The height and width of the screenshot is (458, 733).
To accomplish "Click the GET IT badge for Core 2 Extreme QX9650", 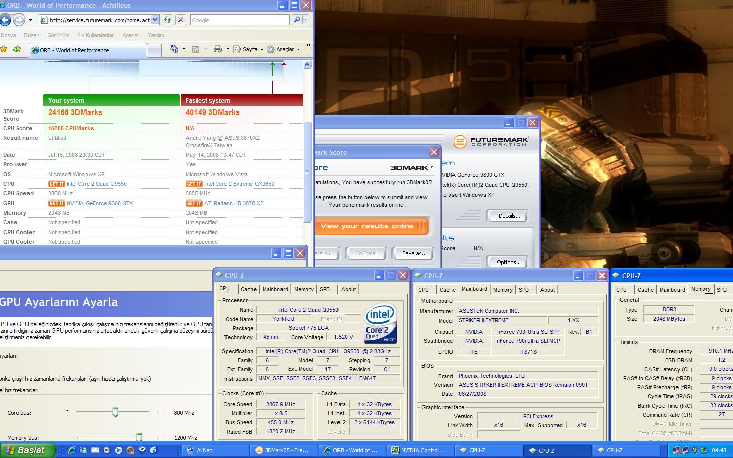I will tap(194, 184).
